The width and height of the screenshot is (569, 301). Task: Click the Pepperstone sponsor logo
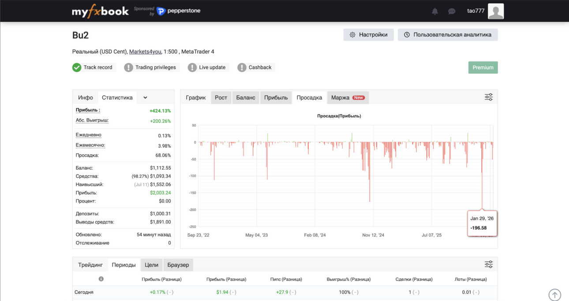(x=179, y=11)
